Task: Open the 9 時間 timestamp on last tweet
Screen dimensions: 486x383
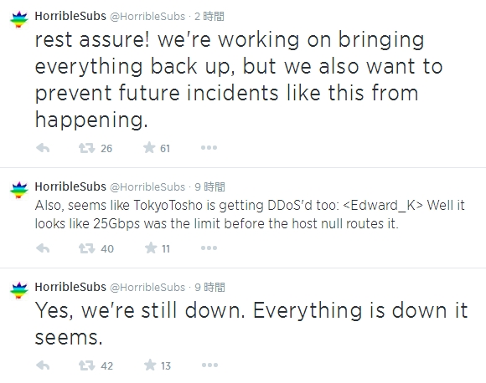Action: [x=209, y=287]
